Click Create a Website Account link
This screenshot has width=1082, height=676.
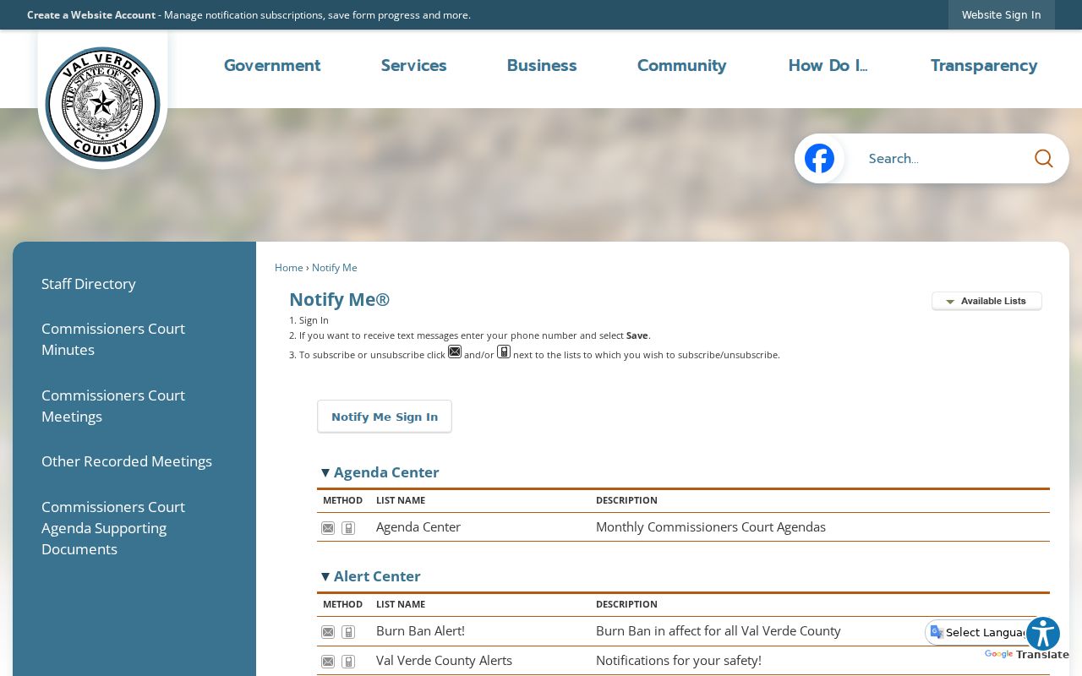[x=91, y=15]
